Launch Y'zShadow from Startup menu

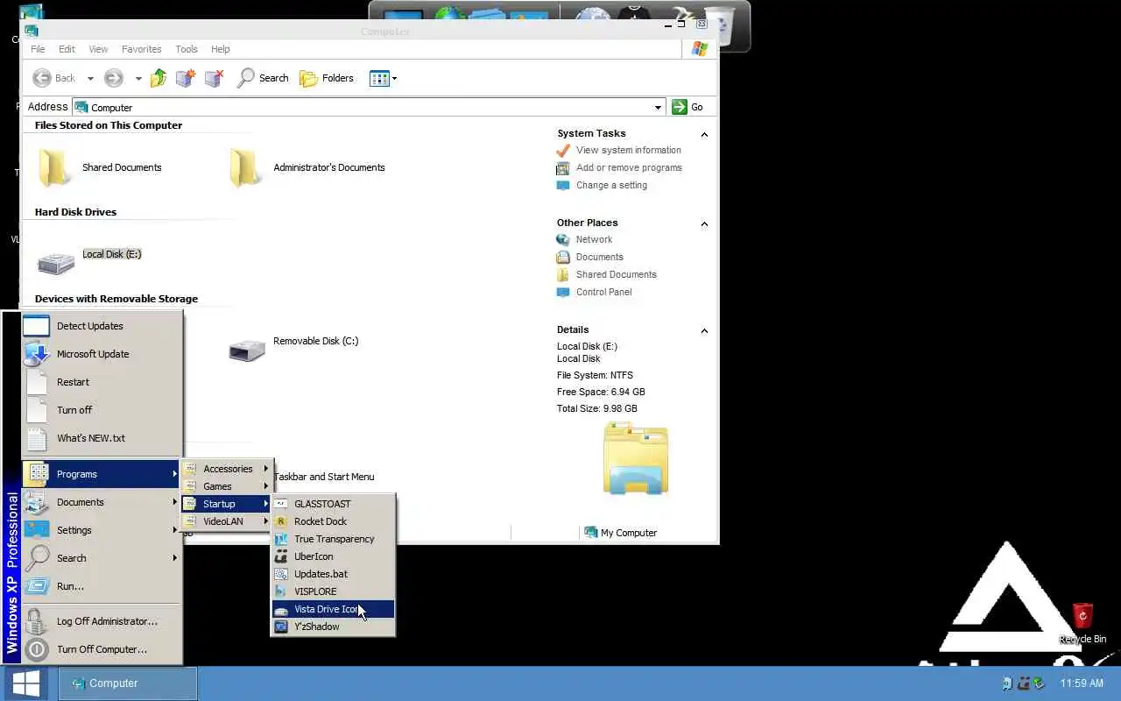point(333,627)
